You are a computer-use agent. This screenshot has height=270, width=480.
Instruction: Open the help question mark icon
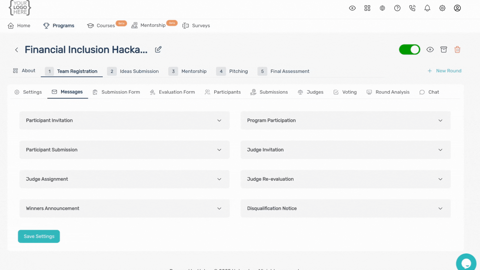[397, 8]
